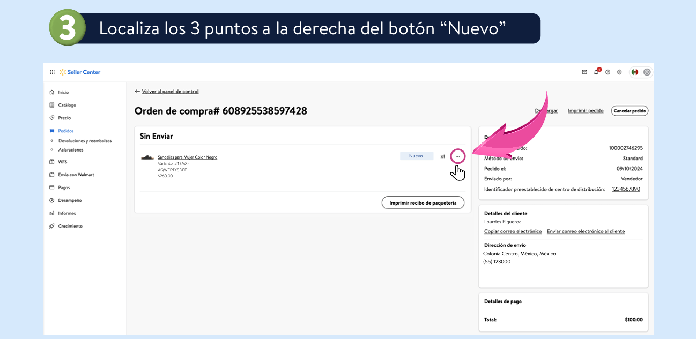Click the Dirección de envío heading
The image size is (696, 339).
pyautogui.click(x=505, y=245)
